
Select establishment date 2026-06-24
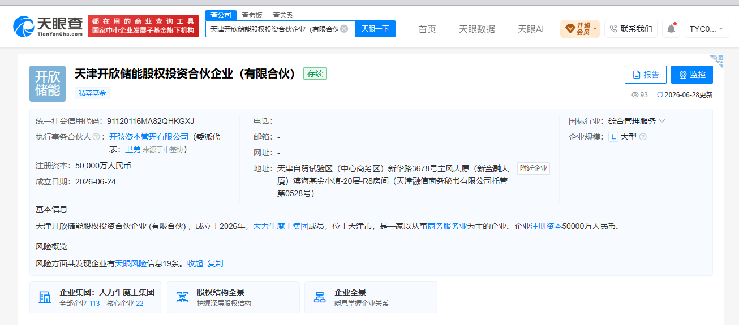point(95,181)
